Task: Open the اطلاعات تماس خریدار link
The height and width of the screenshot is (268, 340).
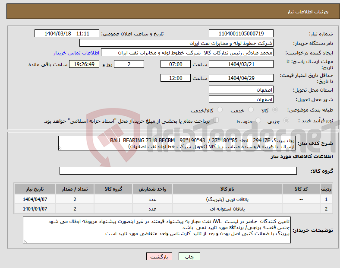Action: coord(76,53)
